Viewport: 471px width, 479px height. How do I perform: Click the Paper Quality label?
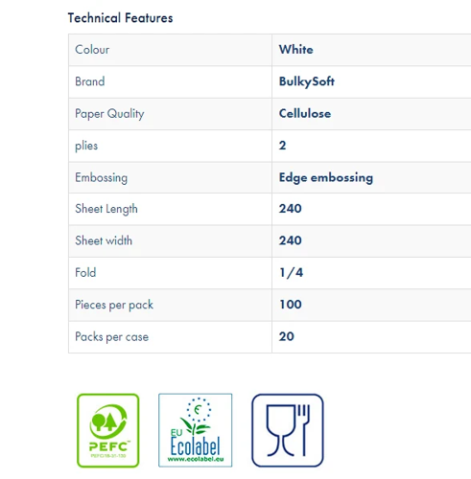pos(109,114)
